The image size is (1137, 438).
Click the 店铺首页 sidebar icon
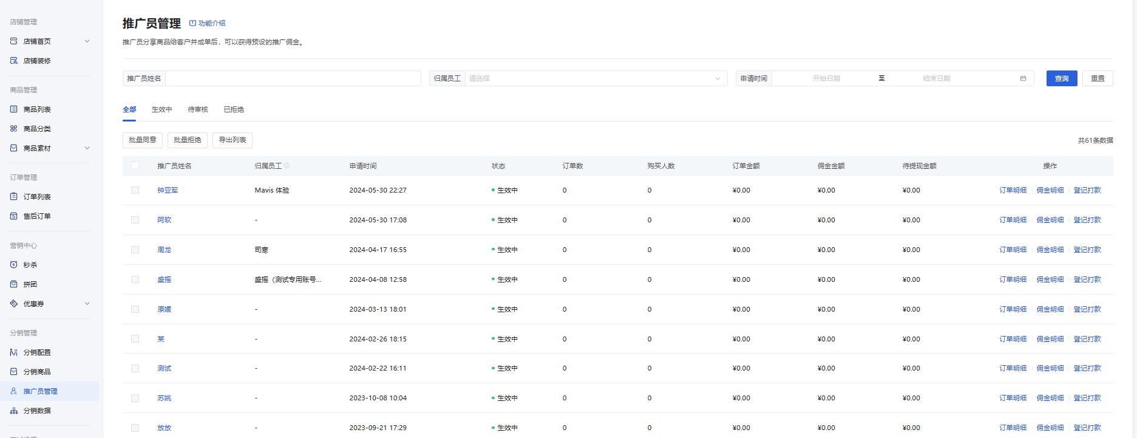(14, 41)
